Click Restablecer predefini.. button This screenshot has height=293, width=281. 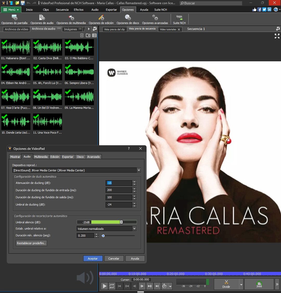coord(31,243)
